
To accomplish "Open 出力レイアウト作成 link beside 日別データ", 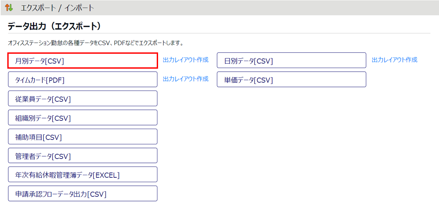I will click(395, 60).
